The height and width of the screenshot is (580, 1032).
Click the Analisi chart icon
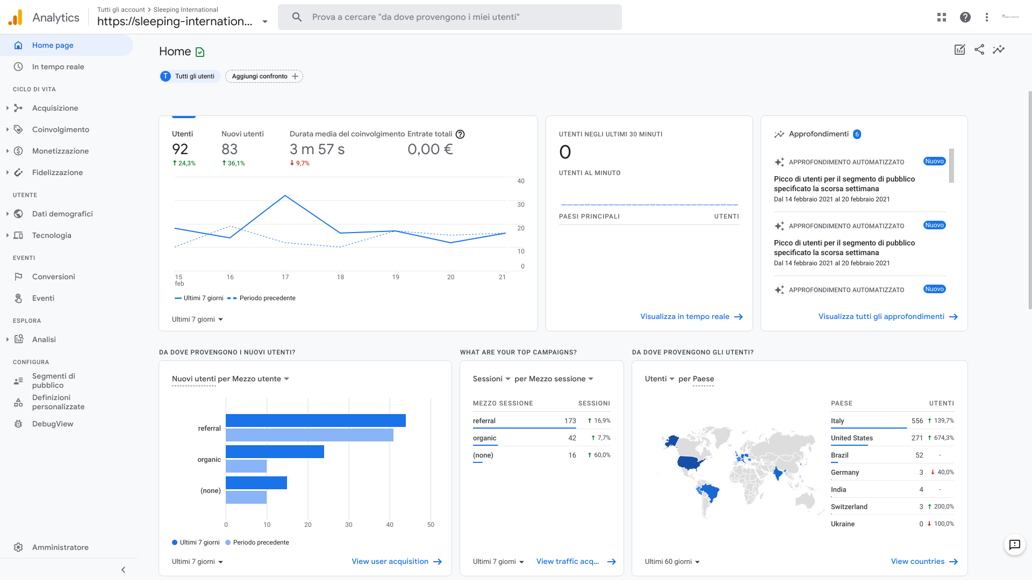click(x=19, y=339)
